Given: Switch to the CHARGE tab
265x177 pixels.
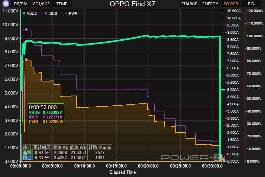Looking at the screenshot, I should tap(189, 4).
